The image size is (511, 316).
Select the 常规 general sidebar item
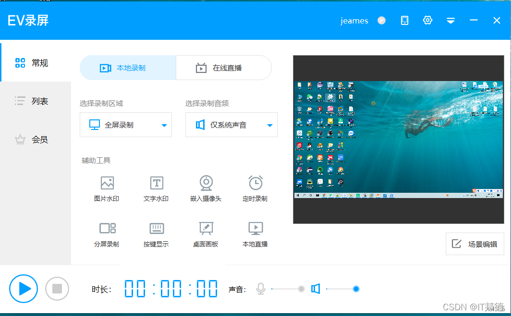pos(36,62)
